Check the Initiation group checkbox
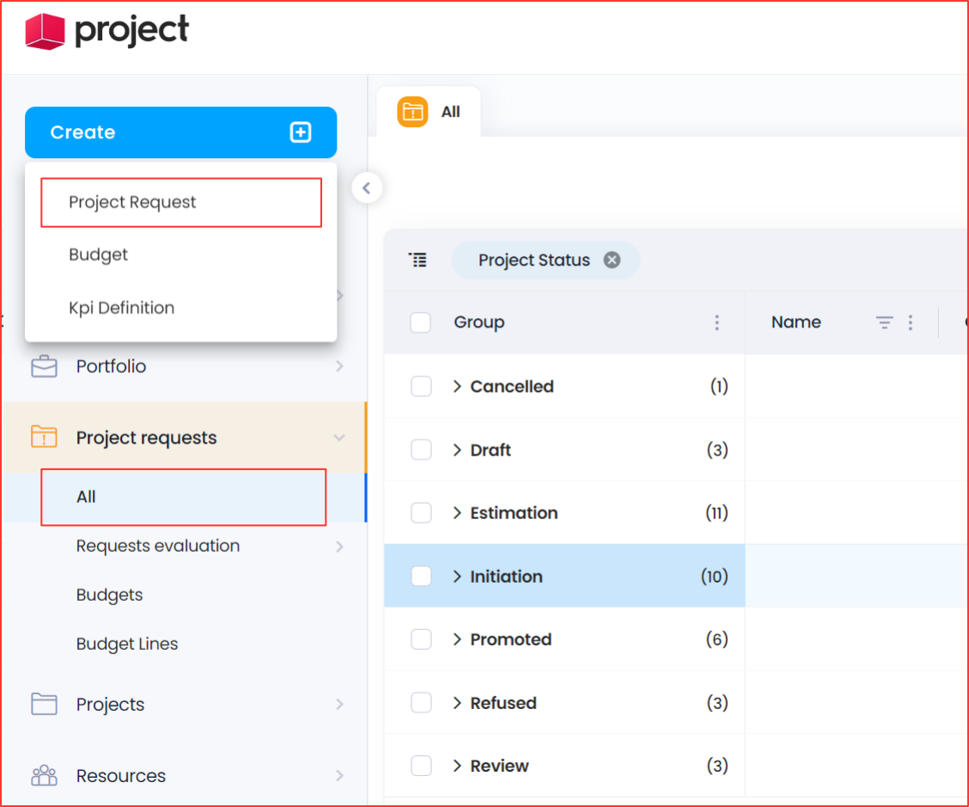Viewport: 969px width, 807px height. [x=421, y=577]
